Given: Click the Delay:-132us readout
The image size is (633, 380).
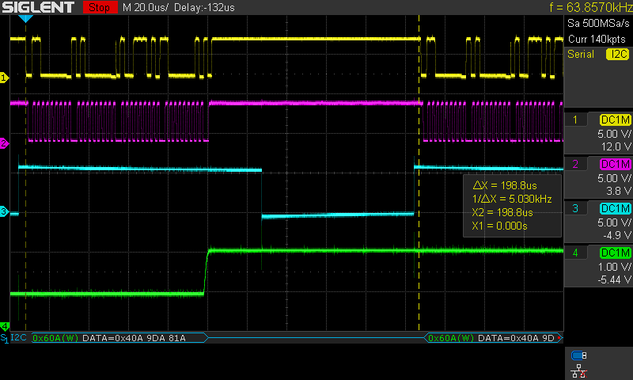Looking at the screenshot, I should 204,8.
